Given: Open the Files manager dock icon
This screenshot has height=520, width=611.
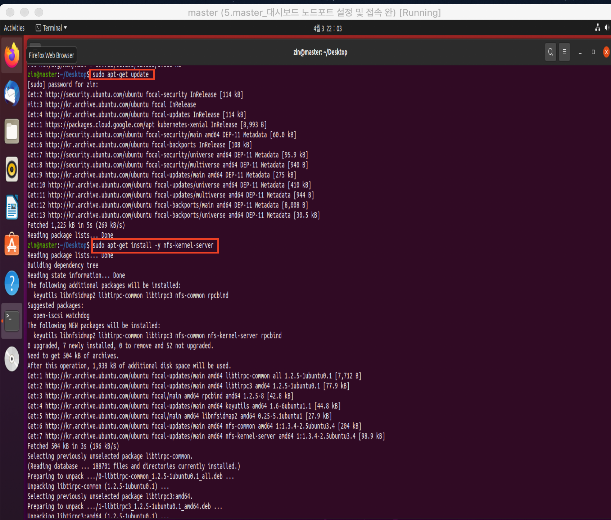Looking at the screenshot, I should (x=12, y=131).
